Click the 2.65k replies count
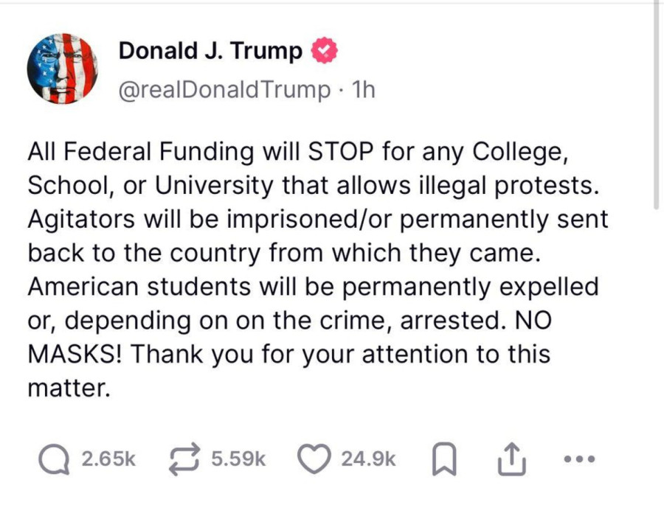The width and height of the screenshot is (664, 508). tap(108, 459)
